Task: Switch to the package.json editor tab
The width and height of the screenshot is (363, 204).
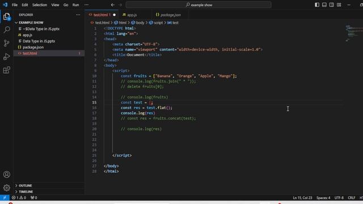Action: [170, 15]
